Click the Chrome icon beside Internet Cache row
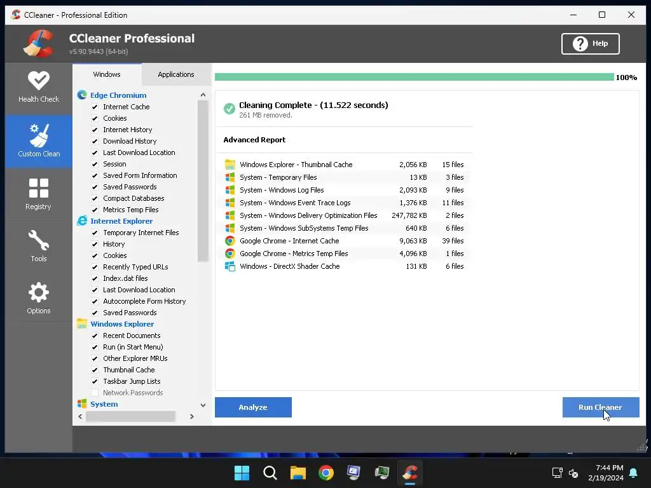 [x=230, y=241]
